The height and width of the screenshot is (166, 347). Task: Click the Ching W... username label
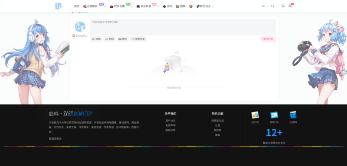coord(82,36)
